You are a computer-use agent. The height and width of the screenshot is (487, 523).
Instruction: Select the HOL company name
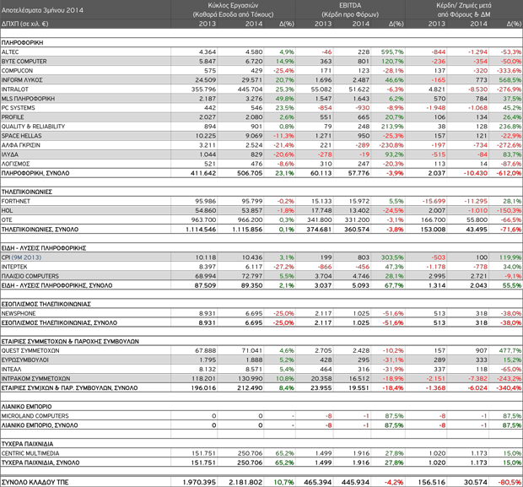click(x=7, y=211)
